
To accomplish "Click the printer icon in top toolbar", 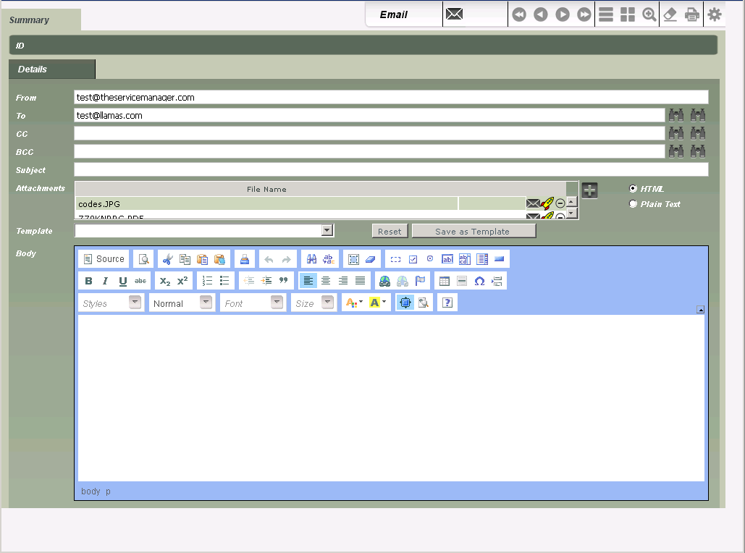I will click(692, 14).
